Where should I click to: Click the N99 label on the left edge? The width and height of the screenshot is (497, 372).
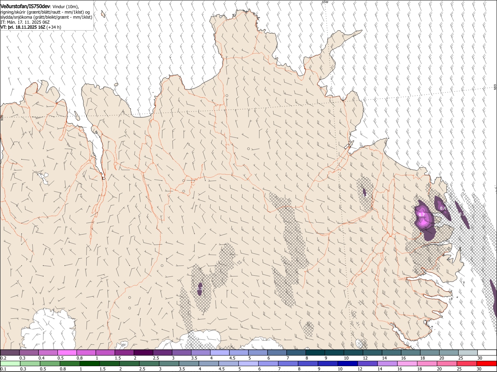pyautogui.click(x=2, y=117)
